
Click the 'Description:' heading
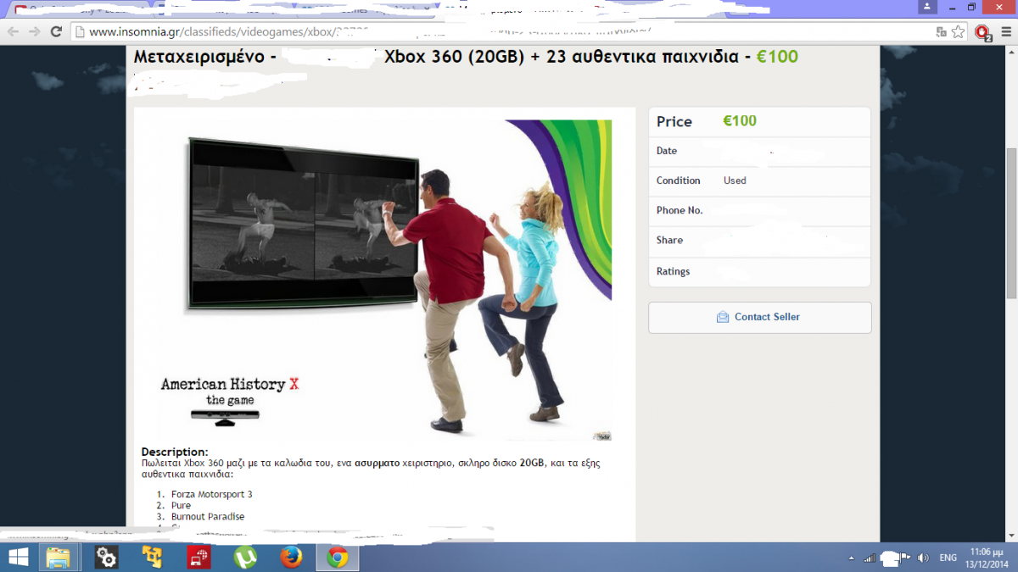pyautogui.click(x=175, y=452)
